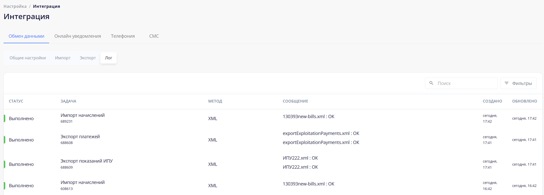This screenshot has height=195, width=544.
Task: Click updated time сегодня, 17:42
Action: pos(524,118)
